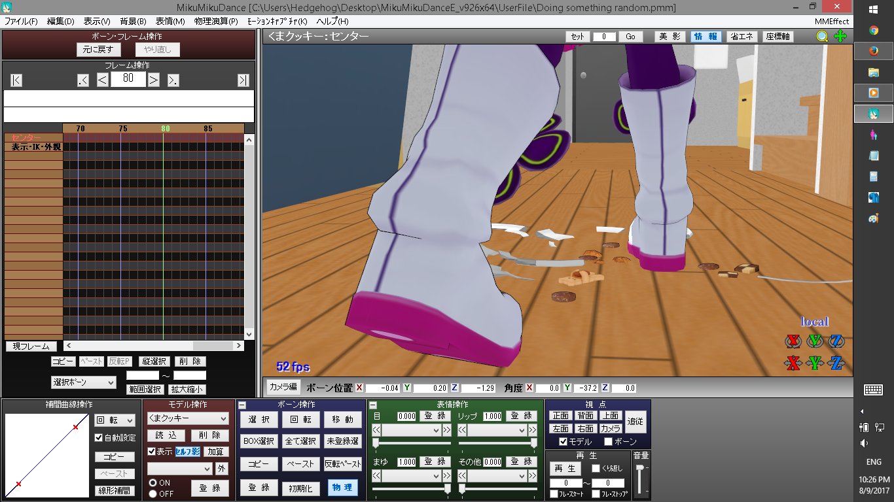The image size is (894, 502).
Task: Select the ON radio button
Action: 153,482
